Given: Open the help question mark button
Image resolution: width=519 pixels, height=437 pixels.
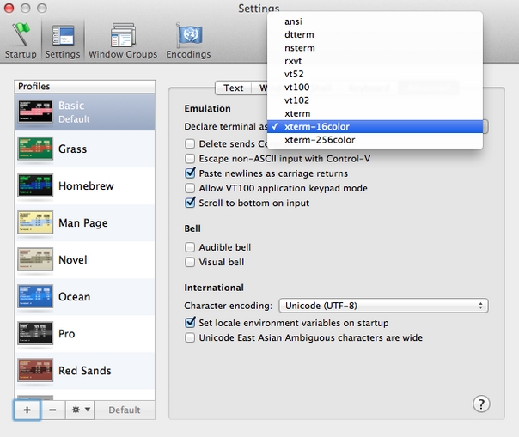Looking at the screenshot, I should click(481, 404).
